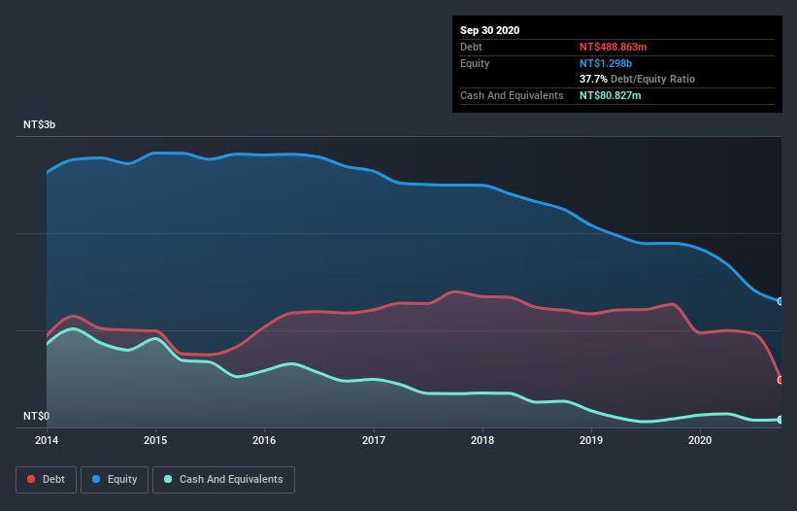Click the Cash And Equivalents tooltip label
The height and width of the screenshot is (511, 797).
(x=512, y=95)
